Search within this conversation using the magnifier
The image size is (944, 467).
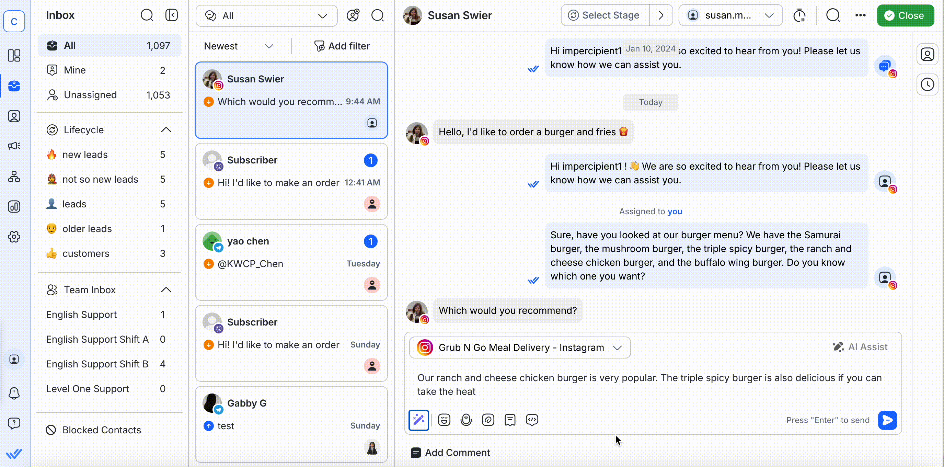pos(832,15)
